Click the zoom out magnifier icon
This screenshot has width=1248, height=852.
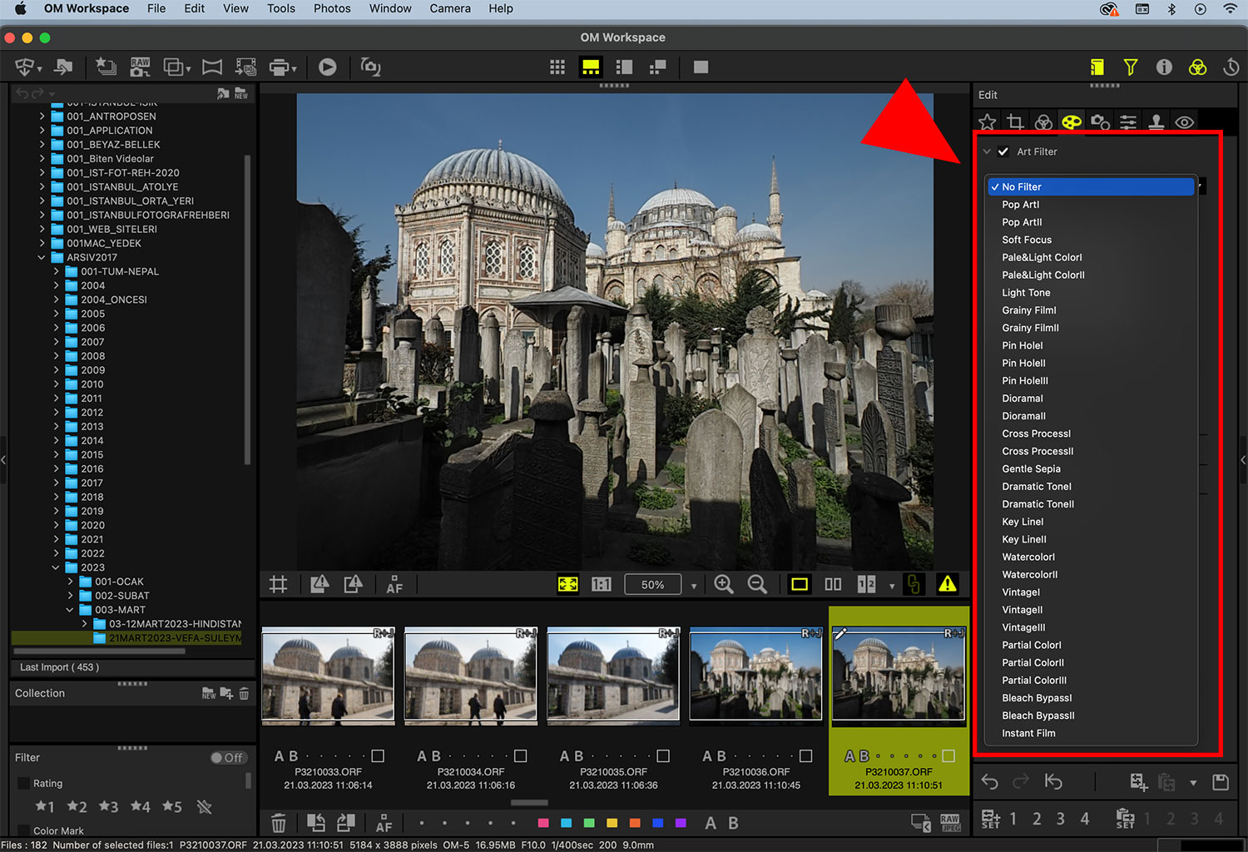(x=757, y=584)
